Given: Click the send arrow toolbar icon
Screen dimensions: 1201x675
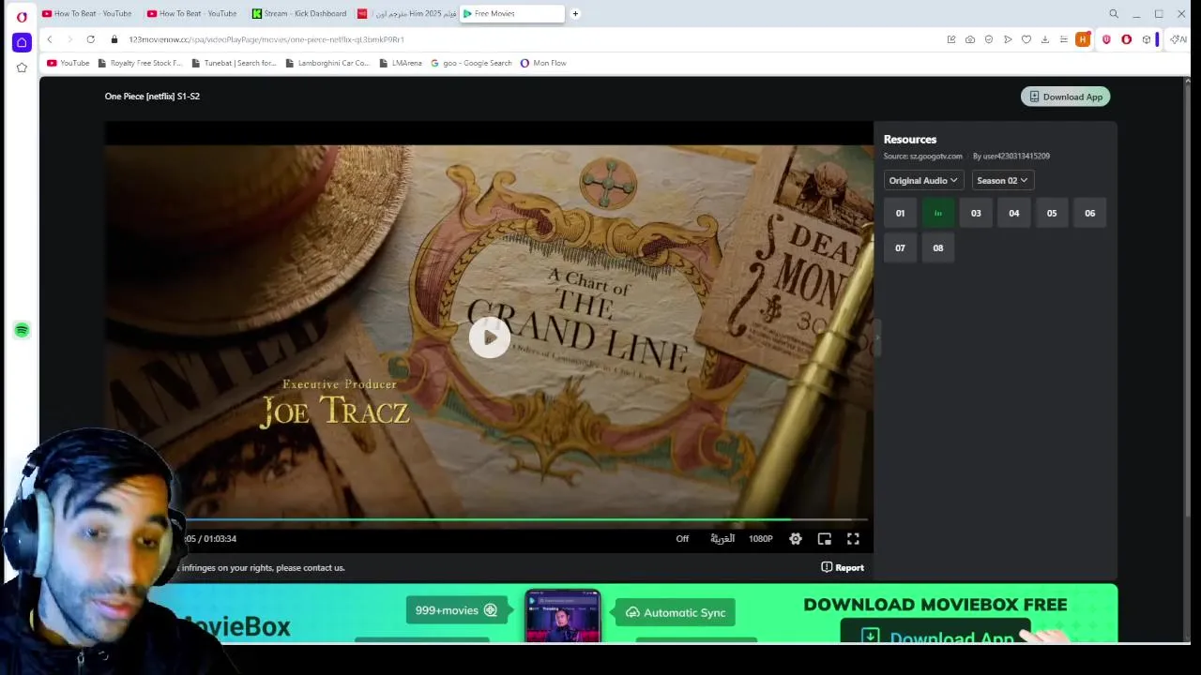Looking at the screenshot, I should coord(1008,39).
